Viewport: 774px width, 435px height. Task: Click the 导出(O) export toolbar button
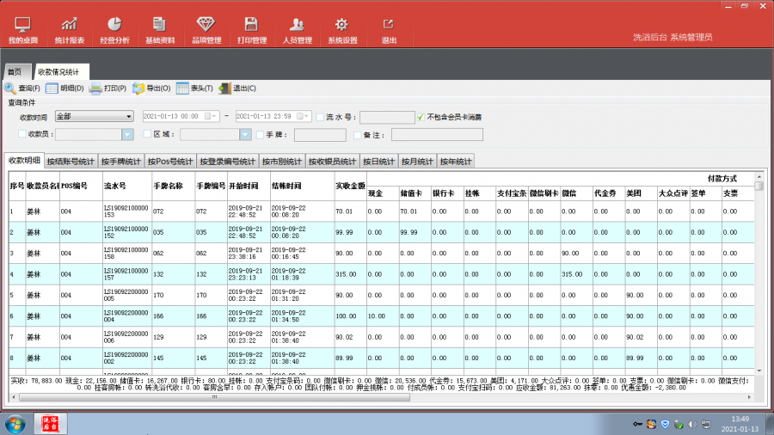pos(151,88)
